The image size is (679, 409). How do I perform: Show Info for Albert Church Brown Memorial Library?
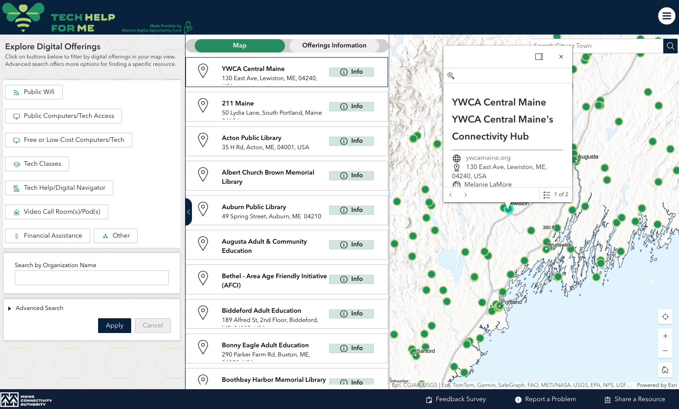coord(351,175)
